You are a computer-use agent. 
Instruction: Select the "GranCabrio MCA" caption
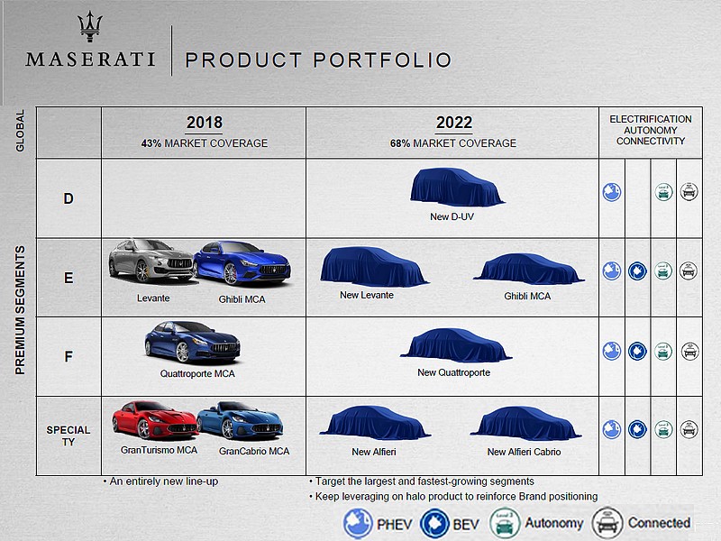click(254, 452)
